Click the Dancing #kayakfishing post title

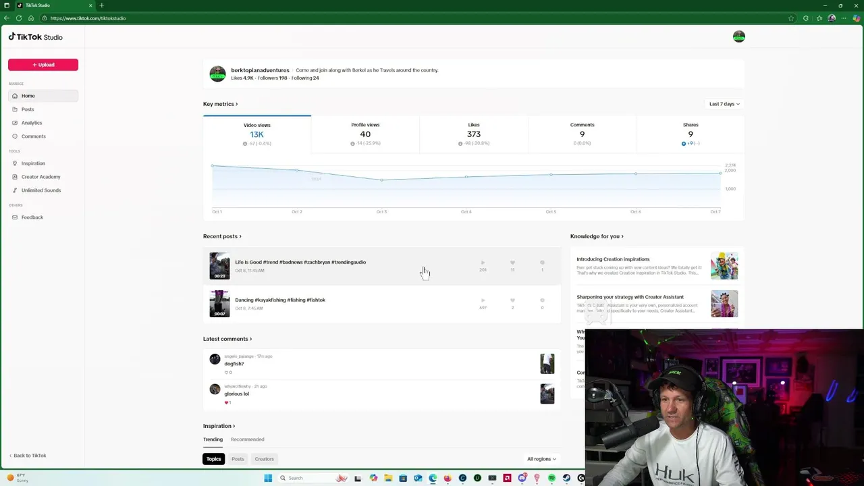[x=280, y=300]
